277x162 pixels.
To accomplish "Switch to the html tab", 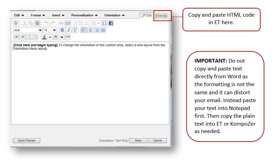I will click(x=161, y=16).
